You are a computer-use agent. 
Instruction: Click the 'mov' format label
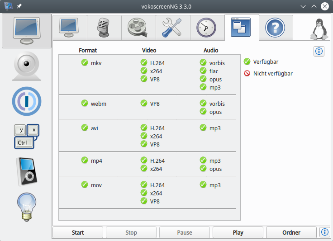96,185
